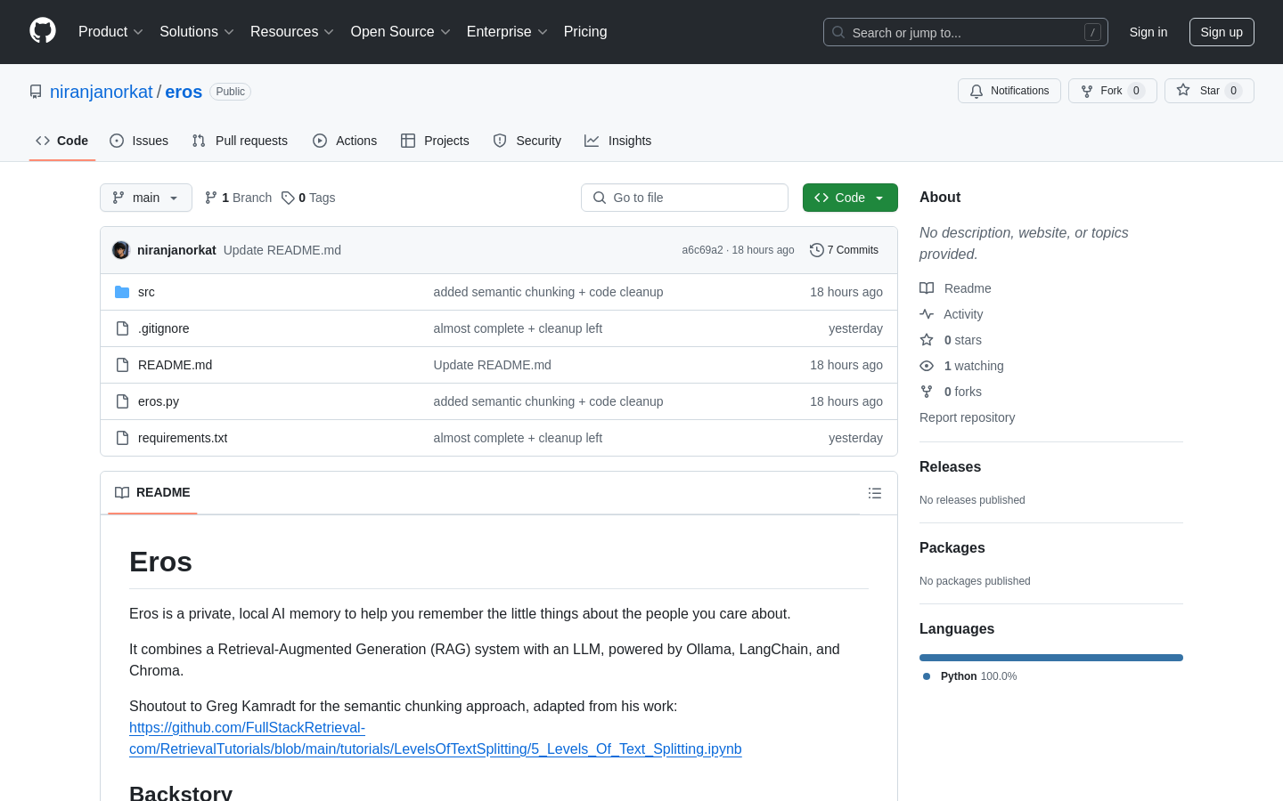Open the main branch selector dropdown
Image resolution: width=1283 pixels, height=801 pixels.
coord(146,198)
